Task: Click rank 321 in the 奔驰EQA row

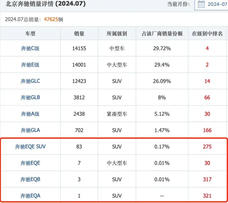Action: coord(207,196)
